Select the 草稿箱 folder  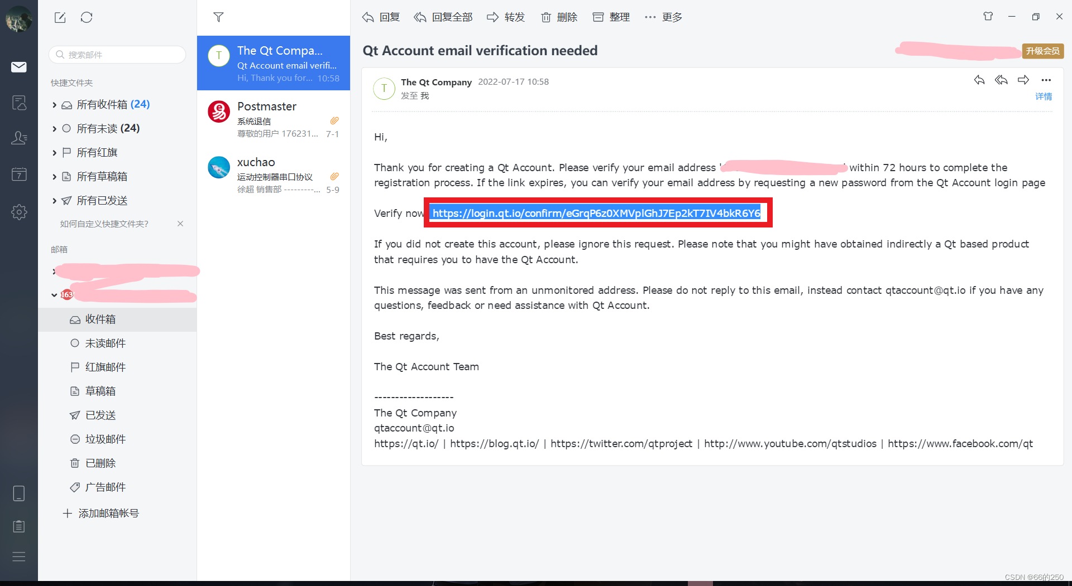point(117,391)
